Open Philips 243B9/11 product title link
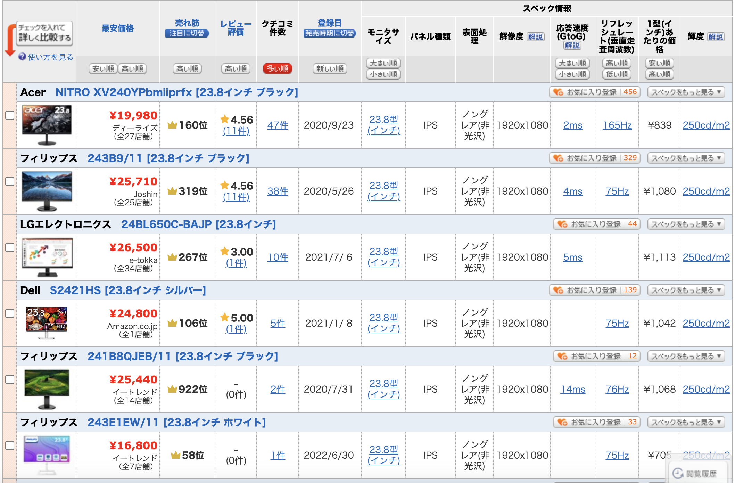Screen dimensions: 735x483 point(168,158)
